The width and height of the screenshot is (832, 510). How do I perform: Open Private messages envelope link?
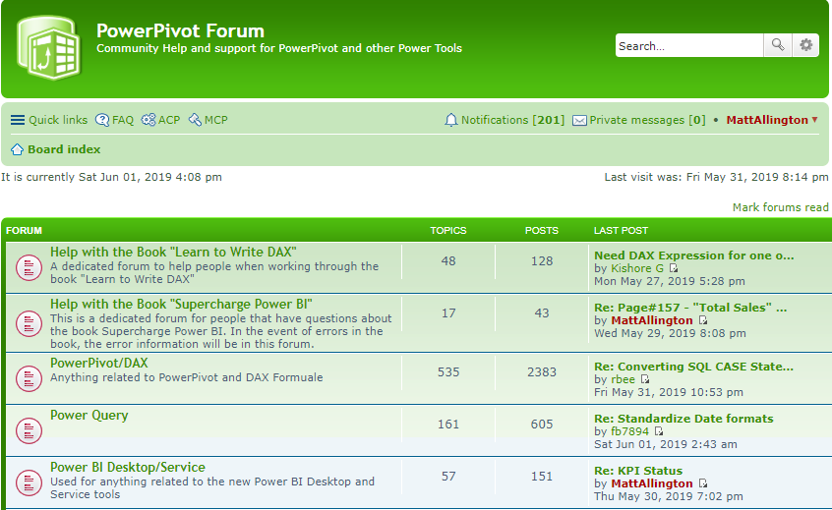click(x=639, y=120)
